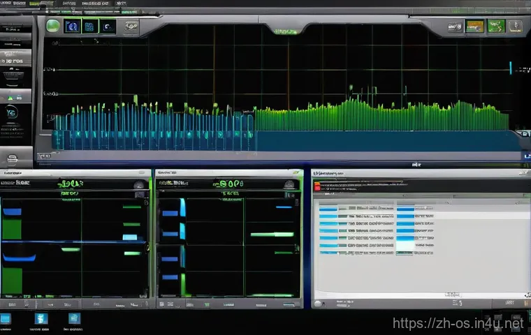Click the green icon in top-right toolbar
531x335 pixels.
pyautogui.click(x=497, y=27)
